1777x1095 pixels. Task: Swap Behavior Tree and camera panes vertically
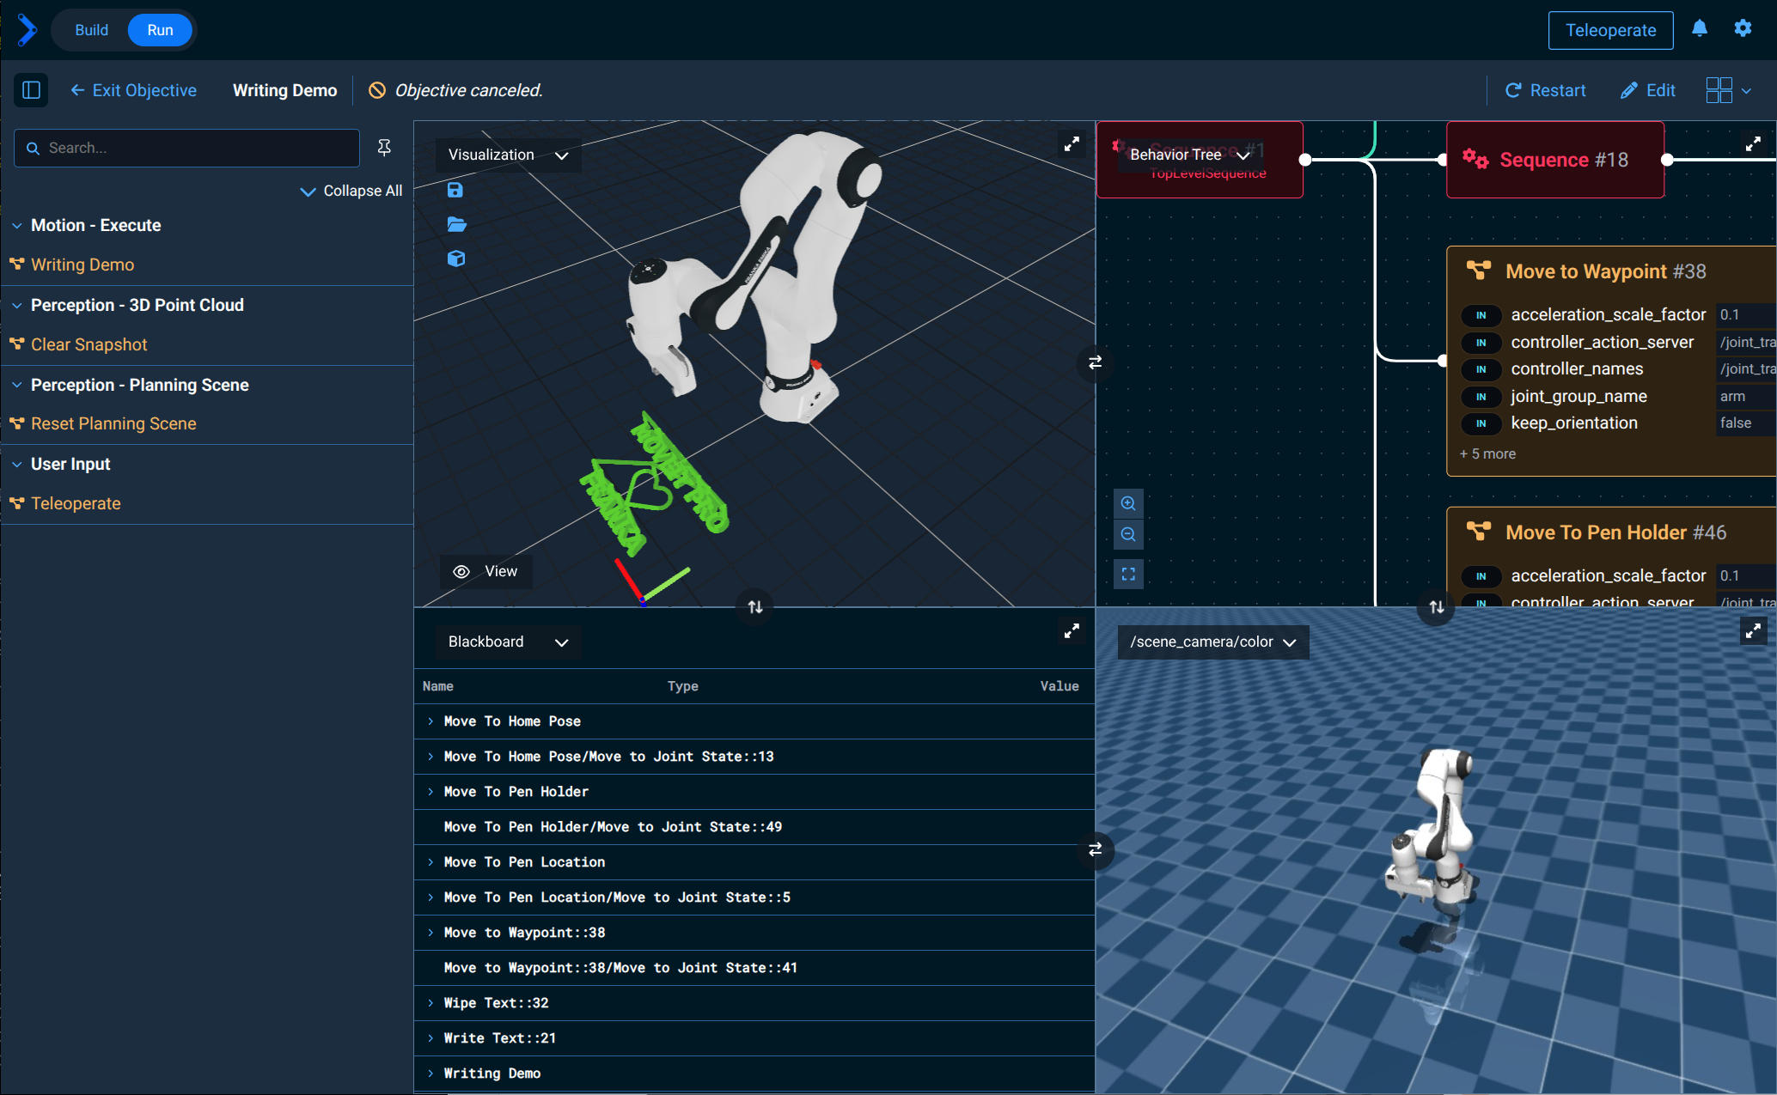[x=1437, y=607]
